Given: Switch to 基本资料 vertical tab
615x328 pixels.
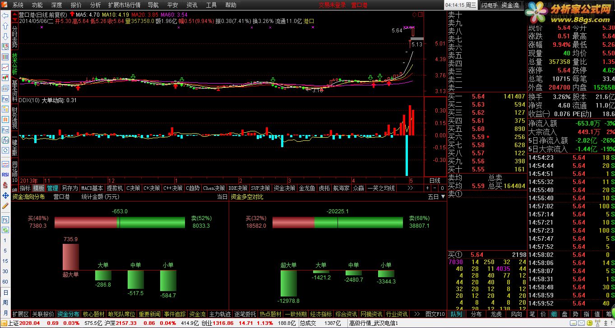Looking at the screenshot, I should [14, 91].
